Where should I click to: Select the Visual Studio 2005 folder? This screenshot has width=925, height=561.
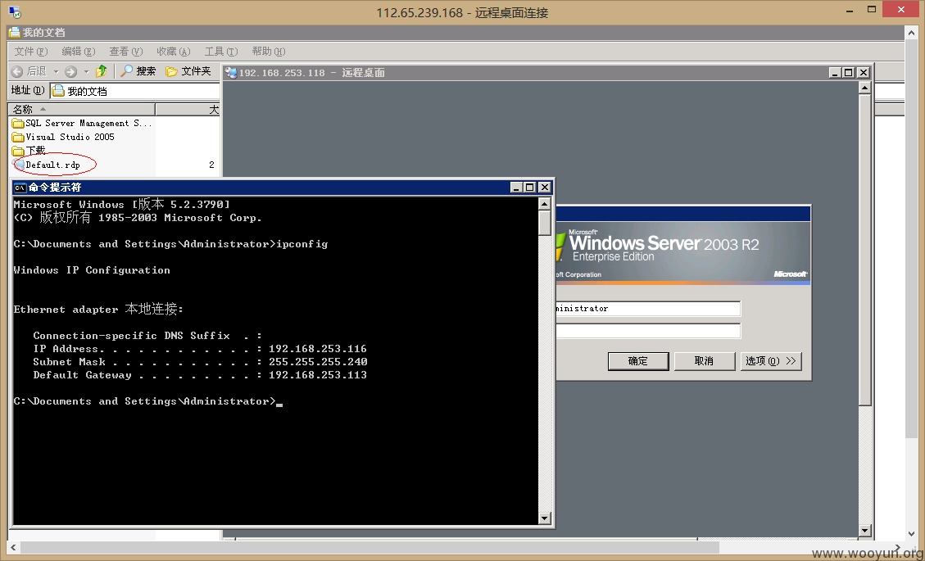(63, 137)
